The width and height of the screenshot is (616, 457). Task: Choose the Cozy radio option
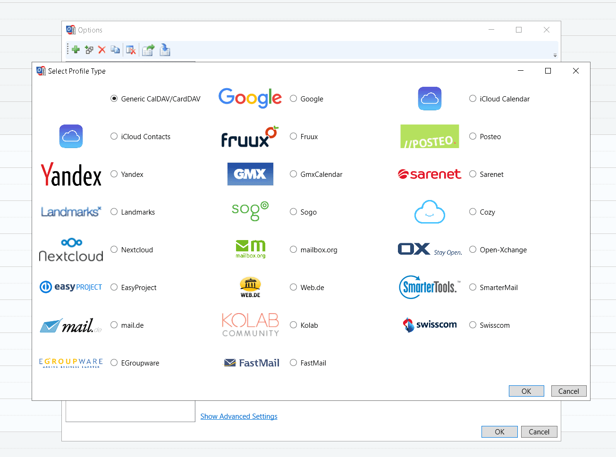(482, 212)
